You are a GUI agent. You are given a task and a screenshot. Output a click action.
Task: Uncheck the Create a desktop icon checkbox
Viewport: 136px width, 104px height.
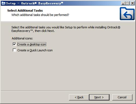(x=14, y=44)
